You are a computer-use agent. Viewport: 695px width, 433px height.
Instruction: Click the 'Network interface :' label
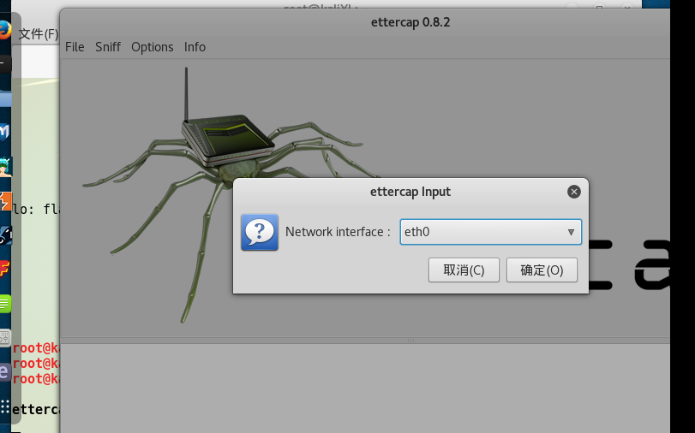(338, 232)
